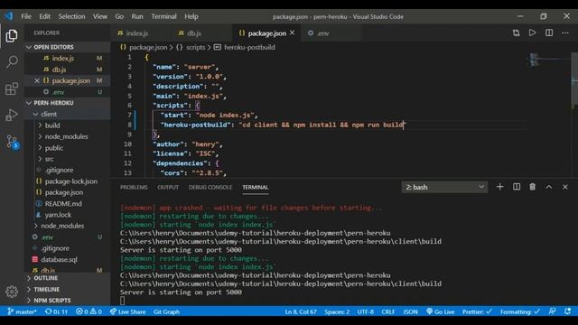Expand the public folder
The image size is (578, 325).
point(67,148)
